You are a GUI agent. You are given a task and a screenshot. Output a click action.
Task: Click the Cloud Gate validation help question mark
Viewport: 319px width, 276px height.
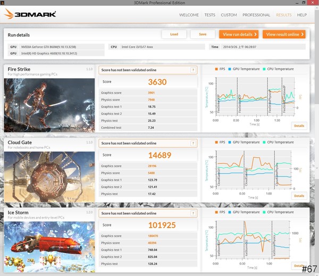[x=192, y=143]
